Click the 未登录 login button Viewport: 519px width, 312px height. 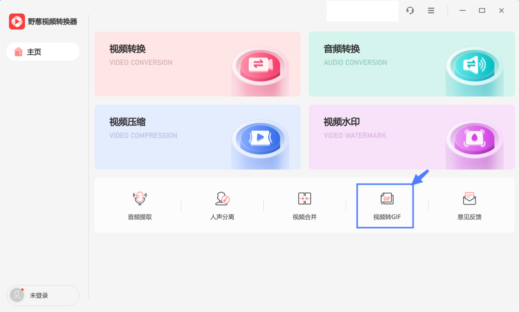(x=43, y=295)
